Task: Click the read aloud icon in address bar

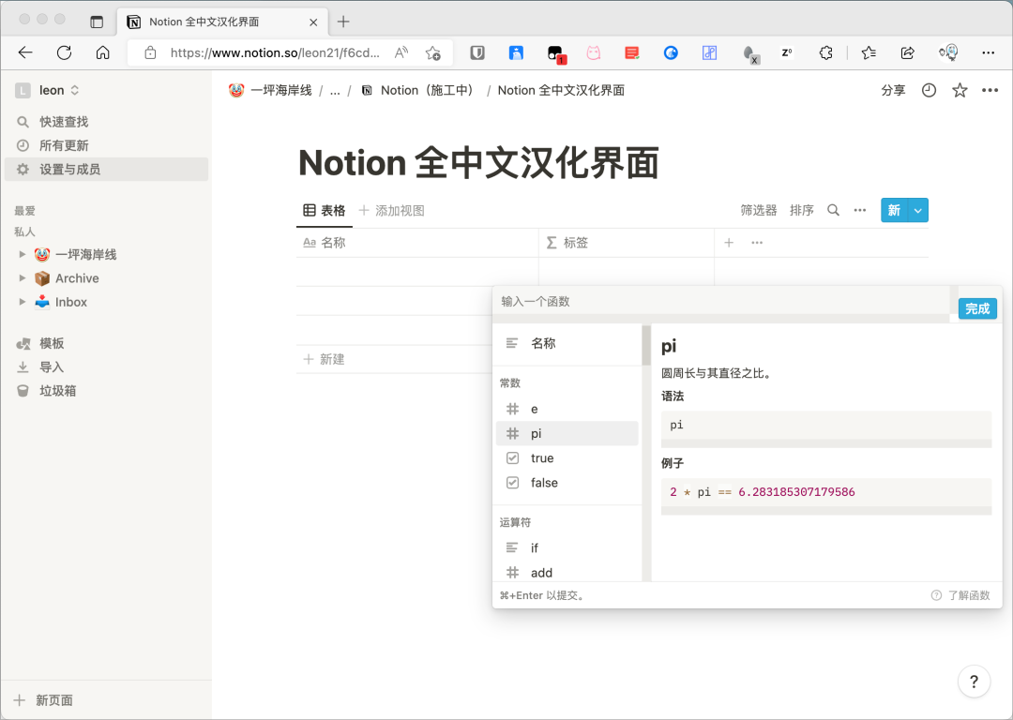Action: point(401,52)
